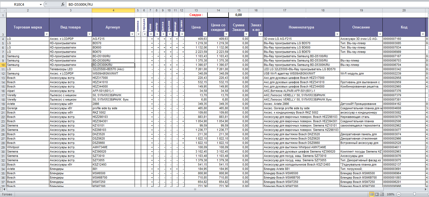Select the price cell 2 223,59 in Цена column
This screenshot has height=197, width=429.
(196, 52)
